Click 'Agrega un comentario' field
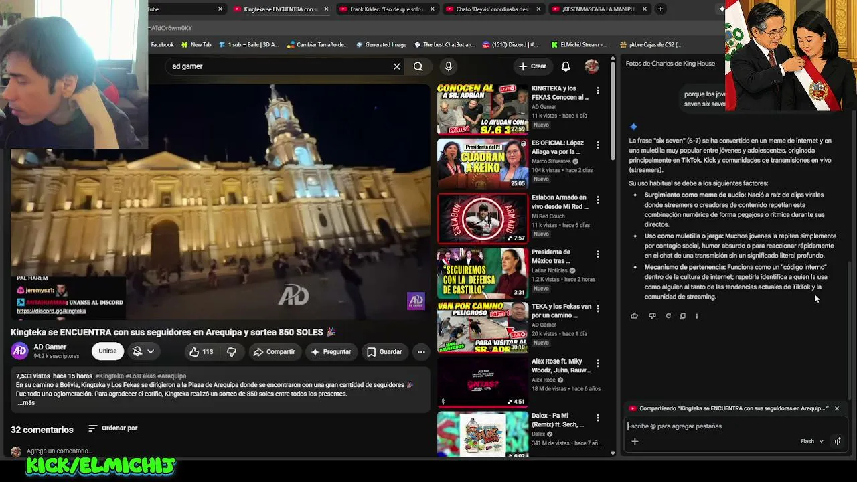Screen dimensions: 857x482 point(60,451)
